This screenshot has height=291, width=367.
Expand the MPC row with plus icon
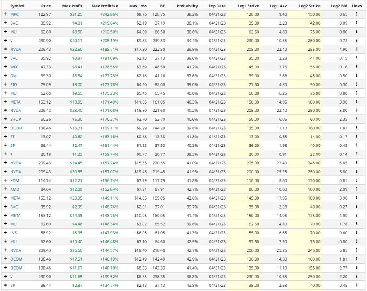[x=5, y=14]
